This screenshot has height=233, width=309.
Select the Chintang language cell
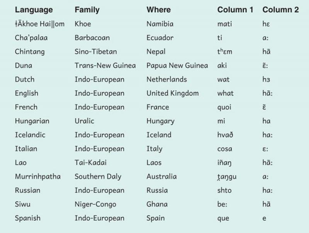[30, 52]
